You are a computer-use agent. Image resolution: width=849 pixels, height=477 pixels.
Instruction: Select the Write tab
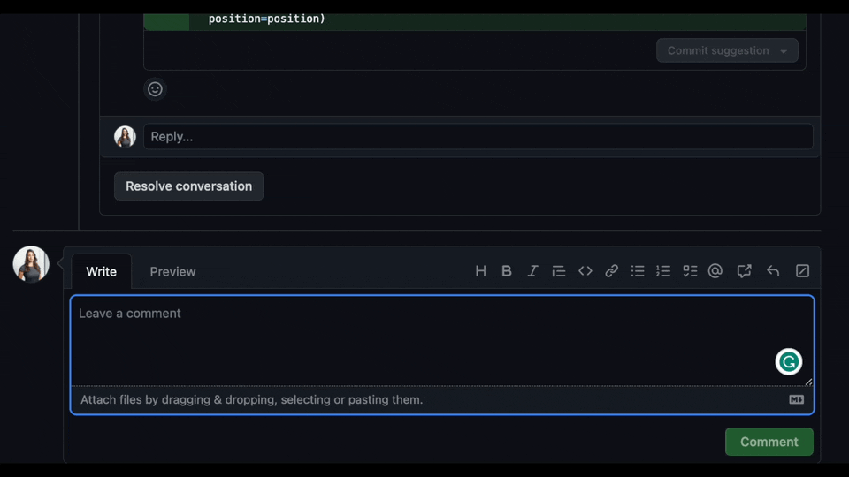coord(101,272)
